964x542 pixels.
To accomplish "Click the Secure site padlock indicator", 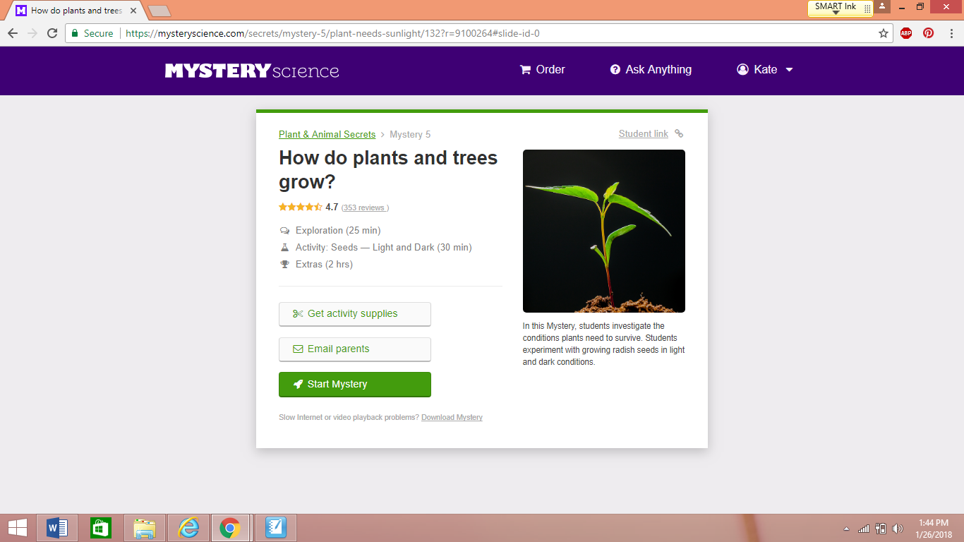I will [x=92, y=33].
